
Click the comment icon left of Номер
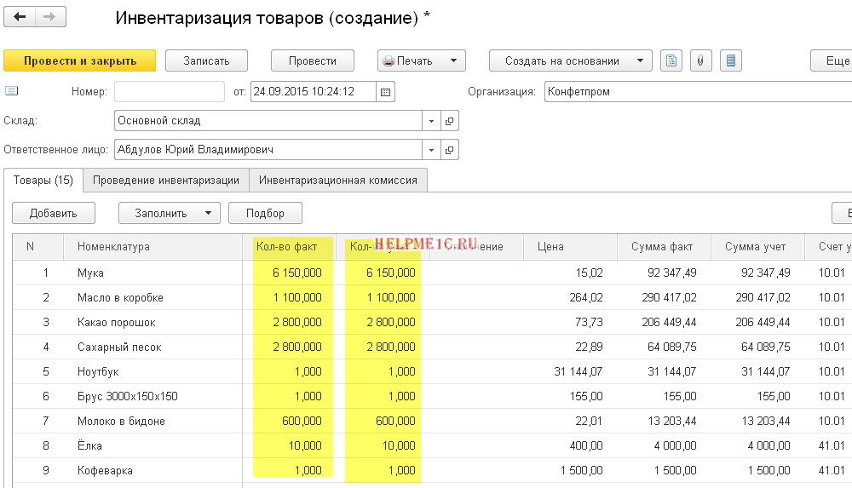pyautogui.click(x=12, y=91)
